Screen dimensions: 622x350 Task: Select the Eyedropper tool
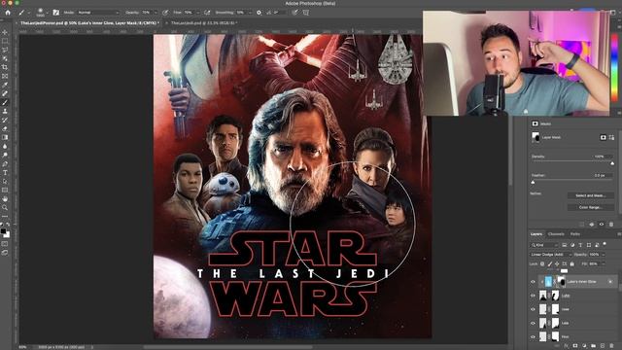(5, 85)
